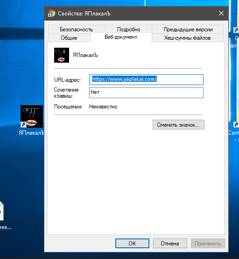Open the Хеш-суммы файлов tab
Image resolution: width=239 pixels, height=259 pixels.
pyautogui.click(x=187, y=38)
